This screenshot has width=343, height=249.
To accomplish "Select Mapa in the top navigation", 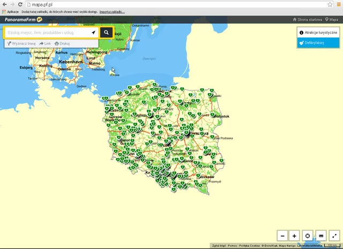I will [332, 19].
